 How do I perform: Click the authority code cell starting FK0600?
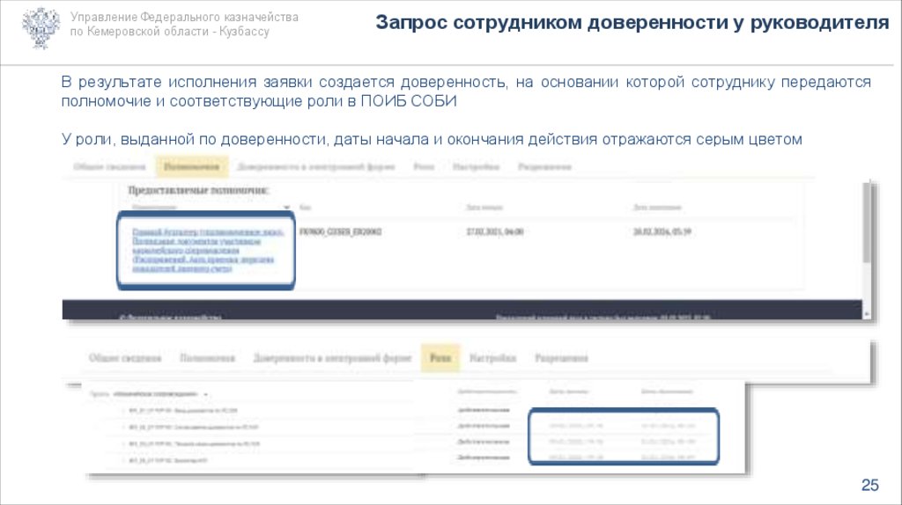point(341,231)
